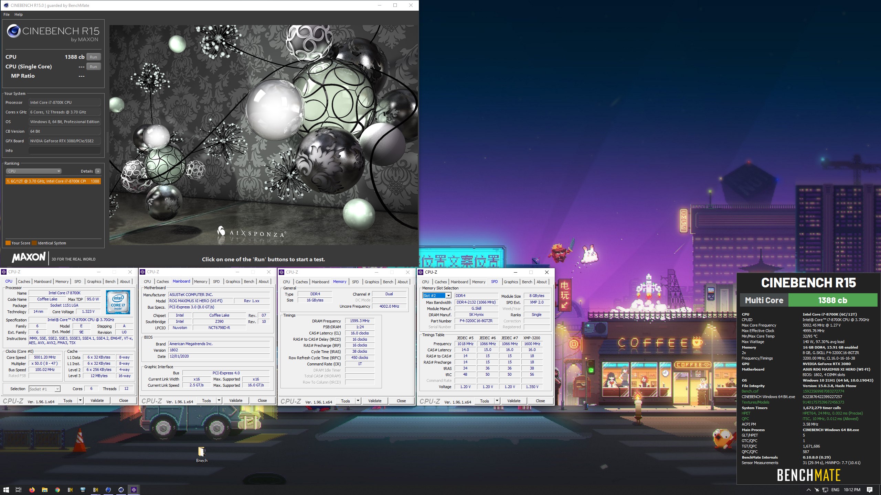Click Validate in the first CPU-Z window
881x495 pixels.
click(97, 400)
